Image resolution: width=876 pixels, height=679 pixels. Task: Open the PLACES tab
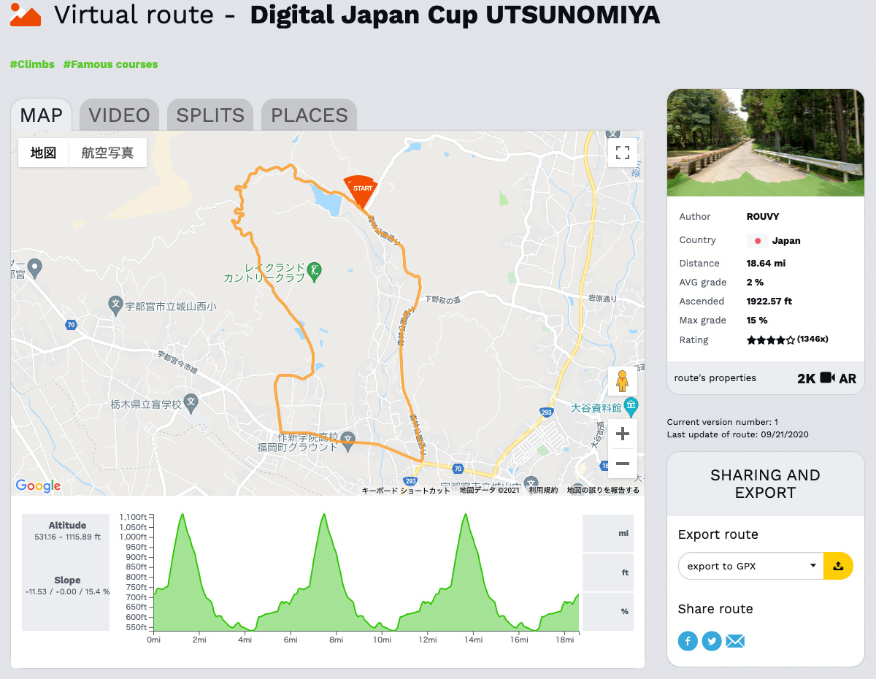[310, 115]
